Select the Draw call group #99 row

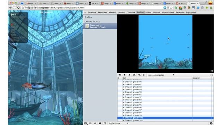(x=165, y=115)
